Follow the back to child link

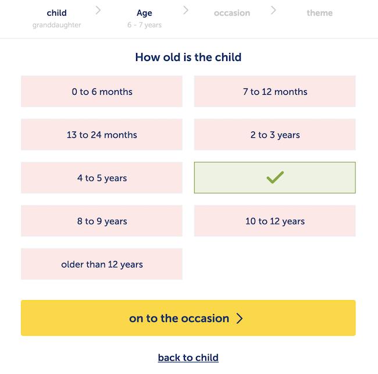pos(188,358)
